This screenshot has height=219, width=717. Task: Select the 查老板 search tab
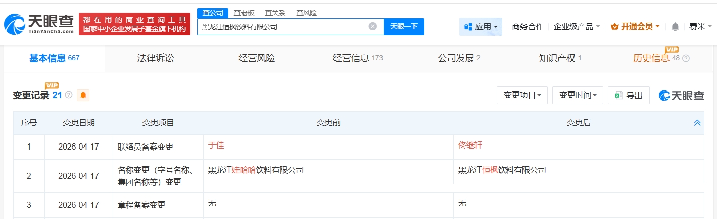coord(244,13)
